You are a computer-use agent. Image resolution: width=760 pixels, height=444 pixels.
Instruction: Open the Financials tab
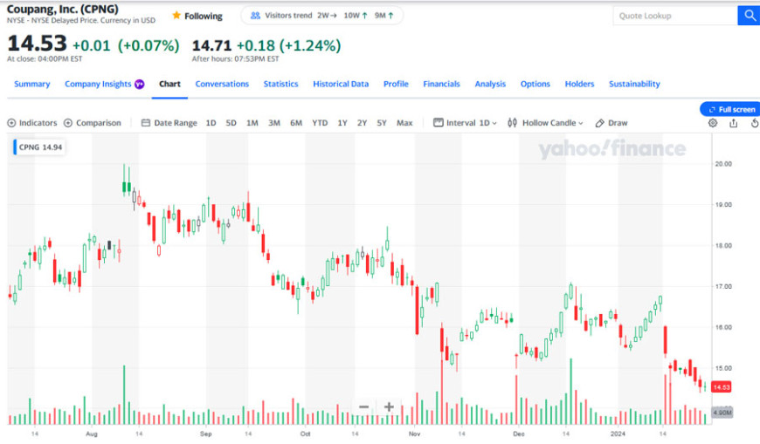(x=441, y=85)
